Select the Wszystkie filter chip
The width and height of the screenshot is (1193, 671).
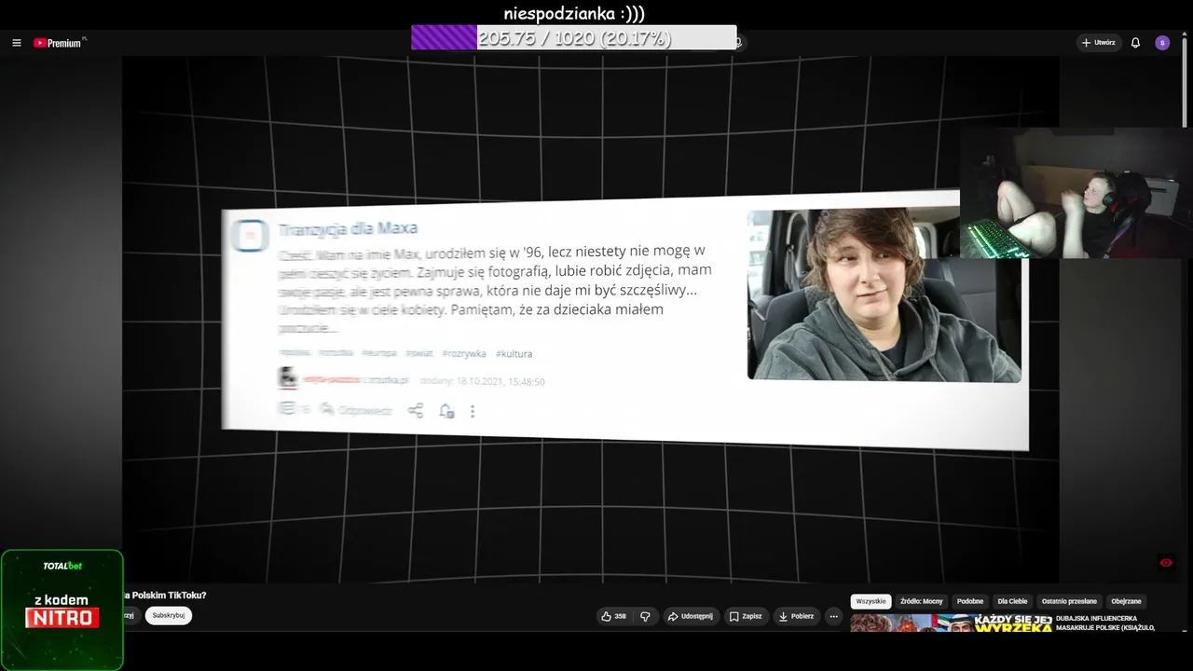point(871,601)
